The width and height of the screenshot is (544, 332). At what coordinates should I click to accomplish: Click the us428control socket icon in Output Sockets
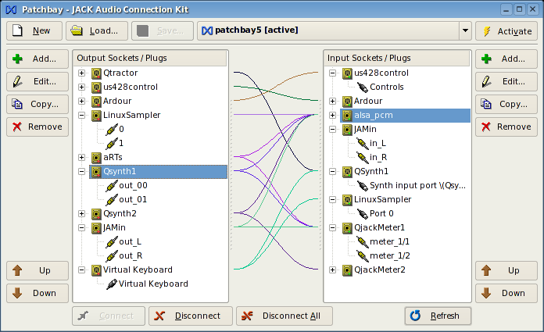tap(96, 87)
